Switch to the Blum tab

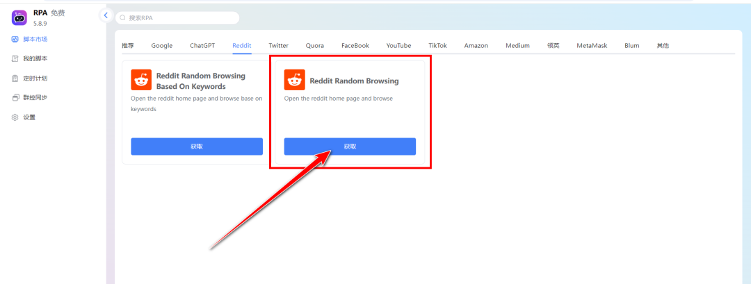click(x=632, y=45)
